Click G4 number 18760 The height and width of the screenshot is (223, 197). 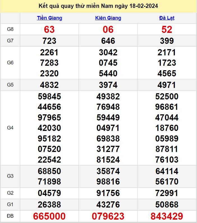[167, 128]
